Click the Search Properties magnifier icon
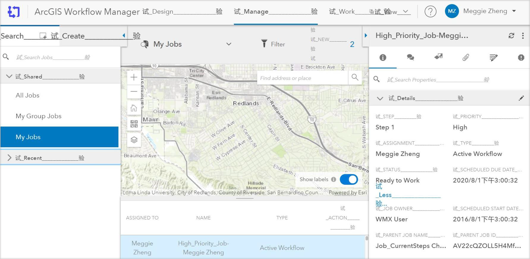The image size is (530, 259). point(377,79)
